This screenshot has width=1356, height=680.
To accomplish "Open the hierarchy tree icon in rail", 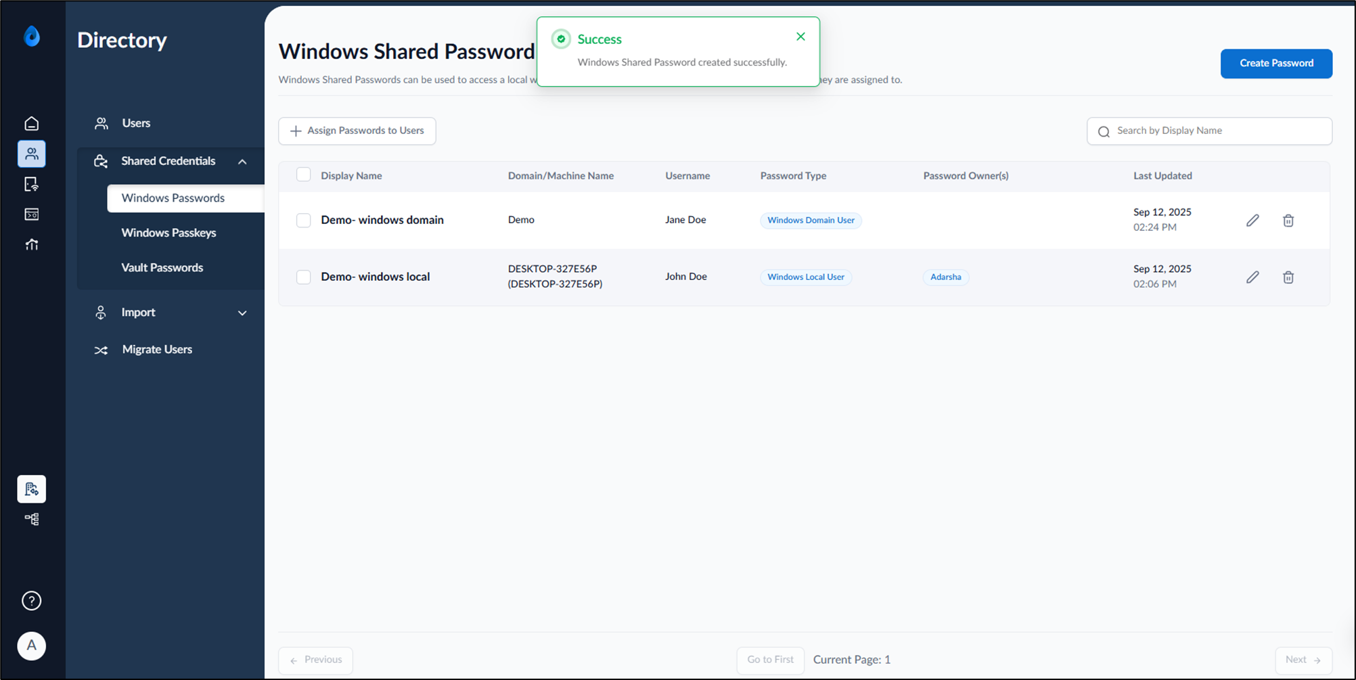I will (x=31, y=519).
